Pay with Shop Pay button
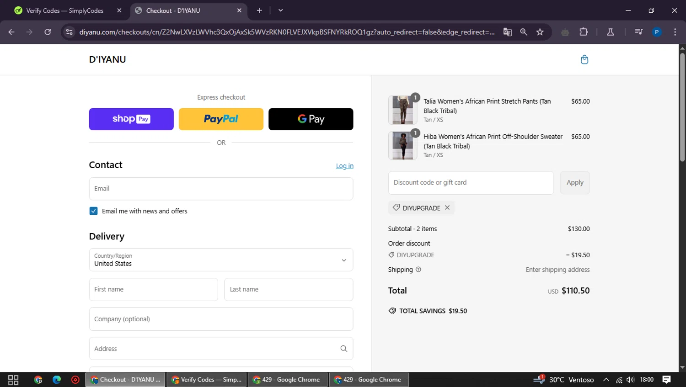686x387 pixels. point(131,119)
